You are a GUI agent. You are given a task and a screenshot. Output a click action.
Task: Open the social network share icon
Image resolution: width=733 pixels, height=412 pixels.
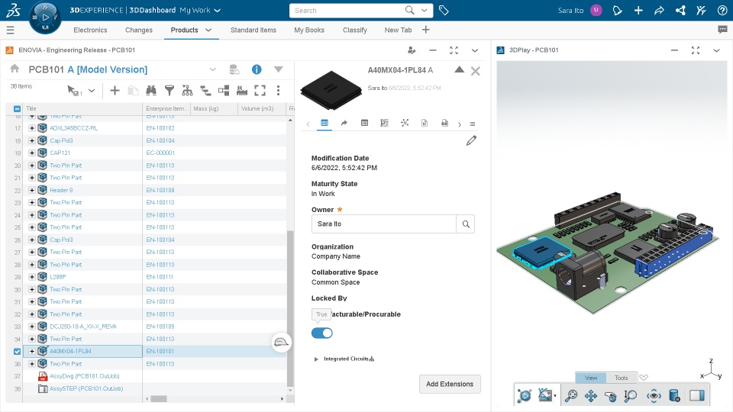[680, 10]
